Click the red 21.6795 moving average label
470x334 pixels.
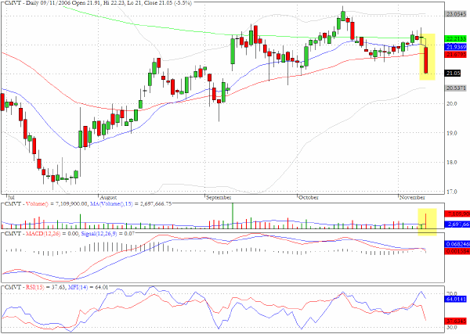coord(456,54)
